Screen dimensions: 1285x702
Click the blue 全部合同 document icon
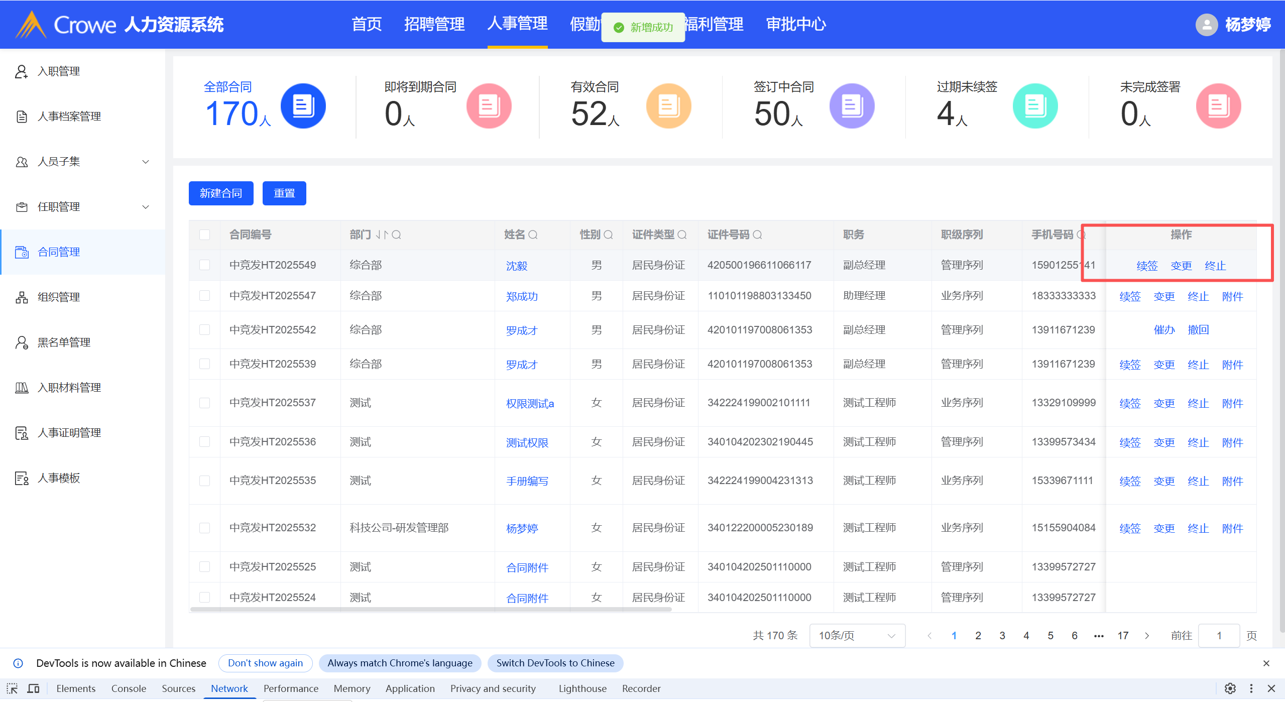(x=303, y=106)
